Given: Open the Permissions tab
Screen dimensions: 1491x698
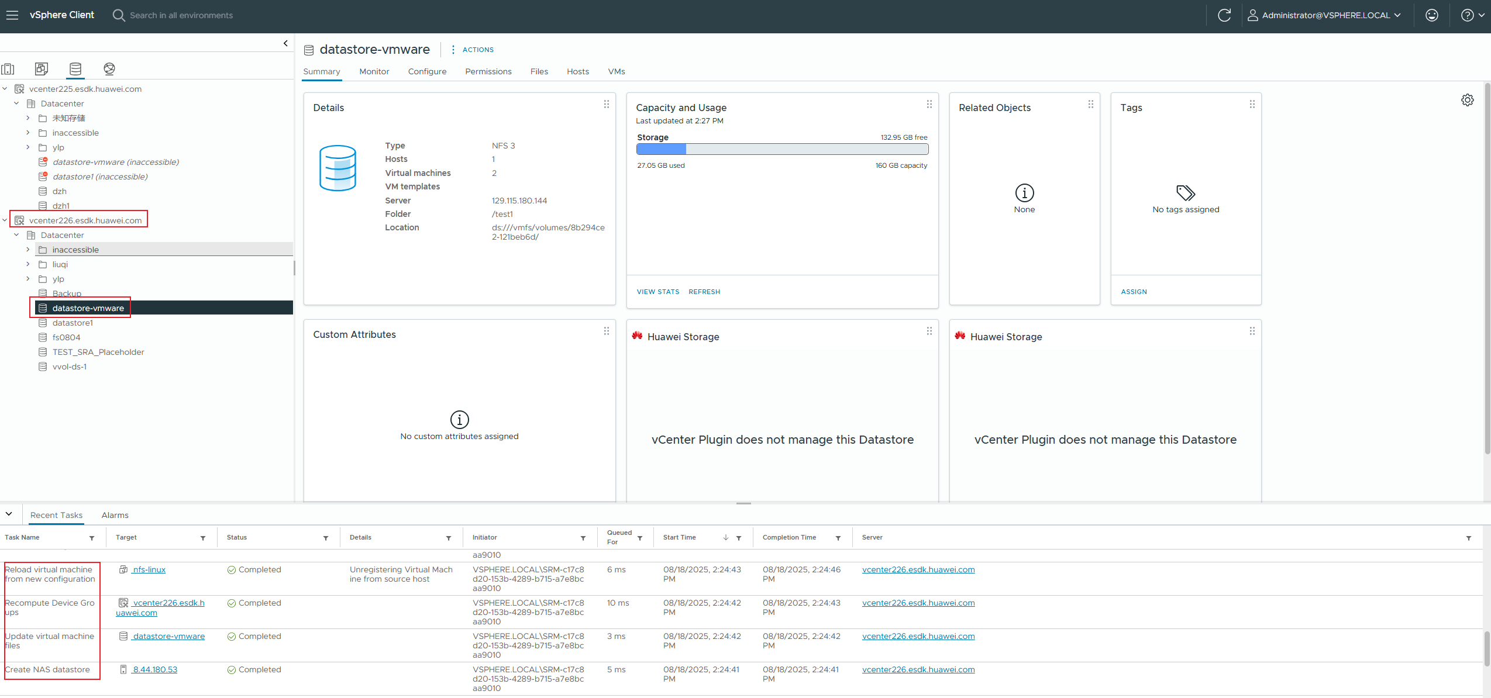Looking at the screenshot, I should point(488,71).
